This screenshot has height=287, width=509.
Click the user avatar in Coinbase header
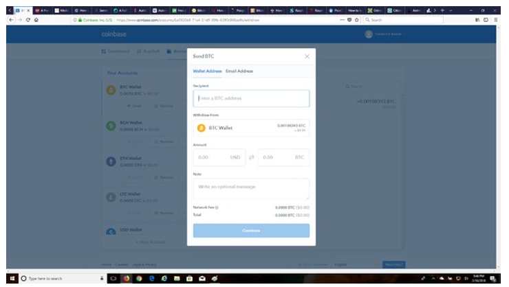coord(369,34)
